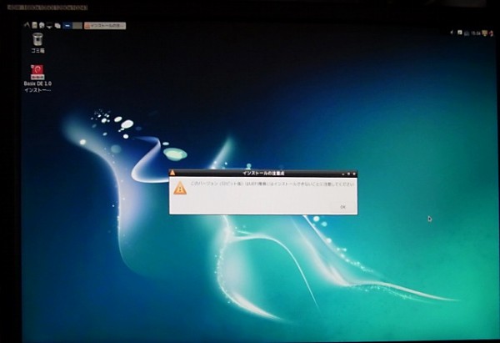Select the インストールの注… taskbar window button

coord(105,26)
